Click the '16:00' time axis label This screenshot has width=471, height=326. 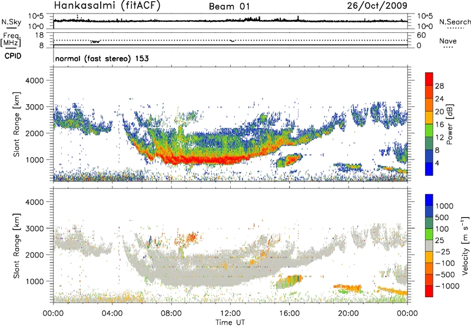pos(289,314)
